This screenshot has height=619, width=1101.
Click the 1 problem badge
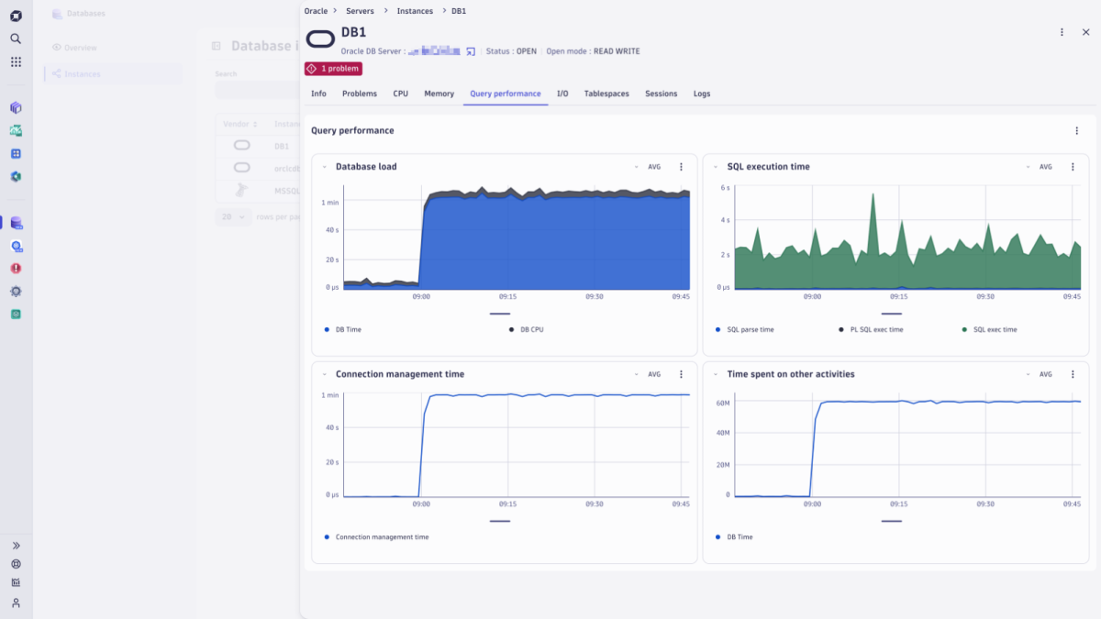pos(331,68)
